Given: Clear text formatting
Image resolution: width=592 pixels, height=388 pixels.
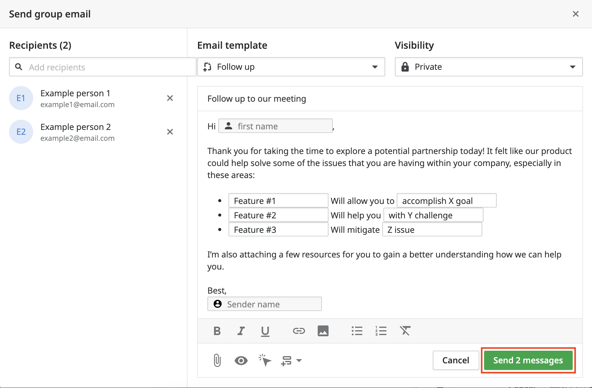Looking at the screenshot, I should [405, 331].
